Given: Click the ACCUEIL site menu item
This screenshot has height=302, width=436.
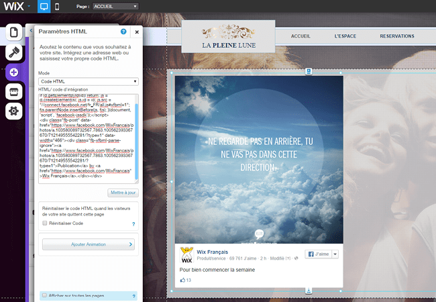Looking at the screenshot, I should point(301,36).
